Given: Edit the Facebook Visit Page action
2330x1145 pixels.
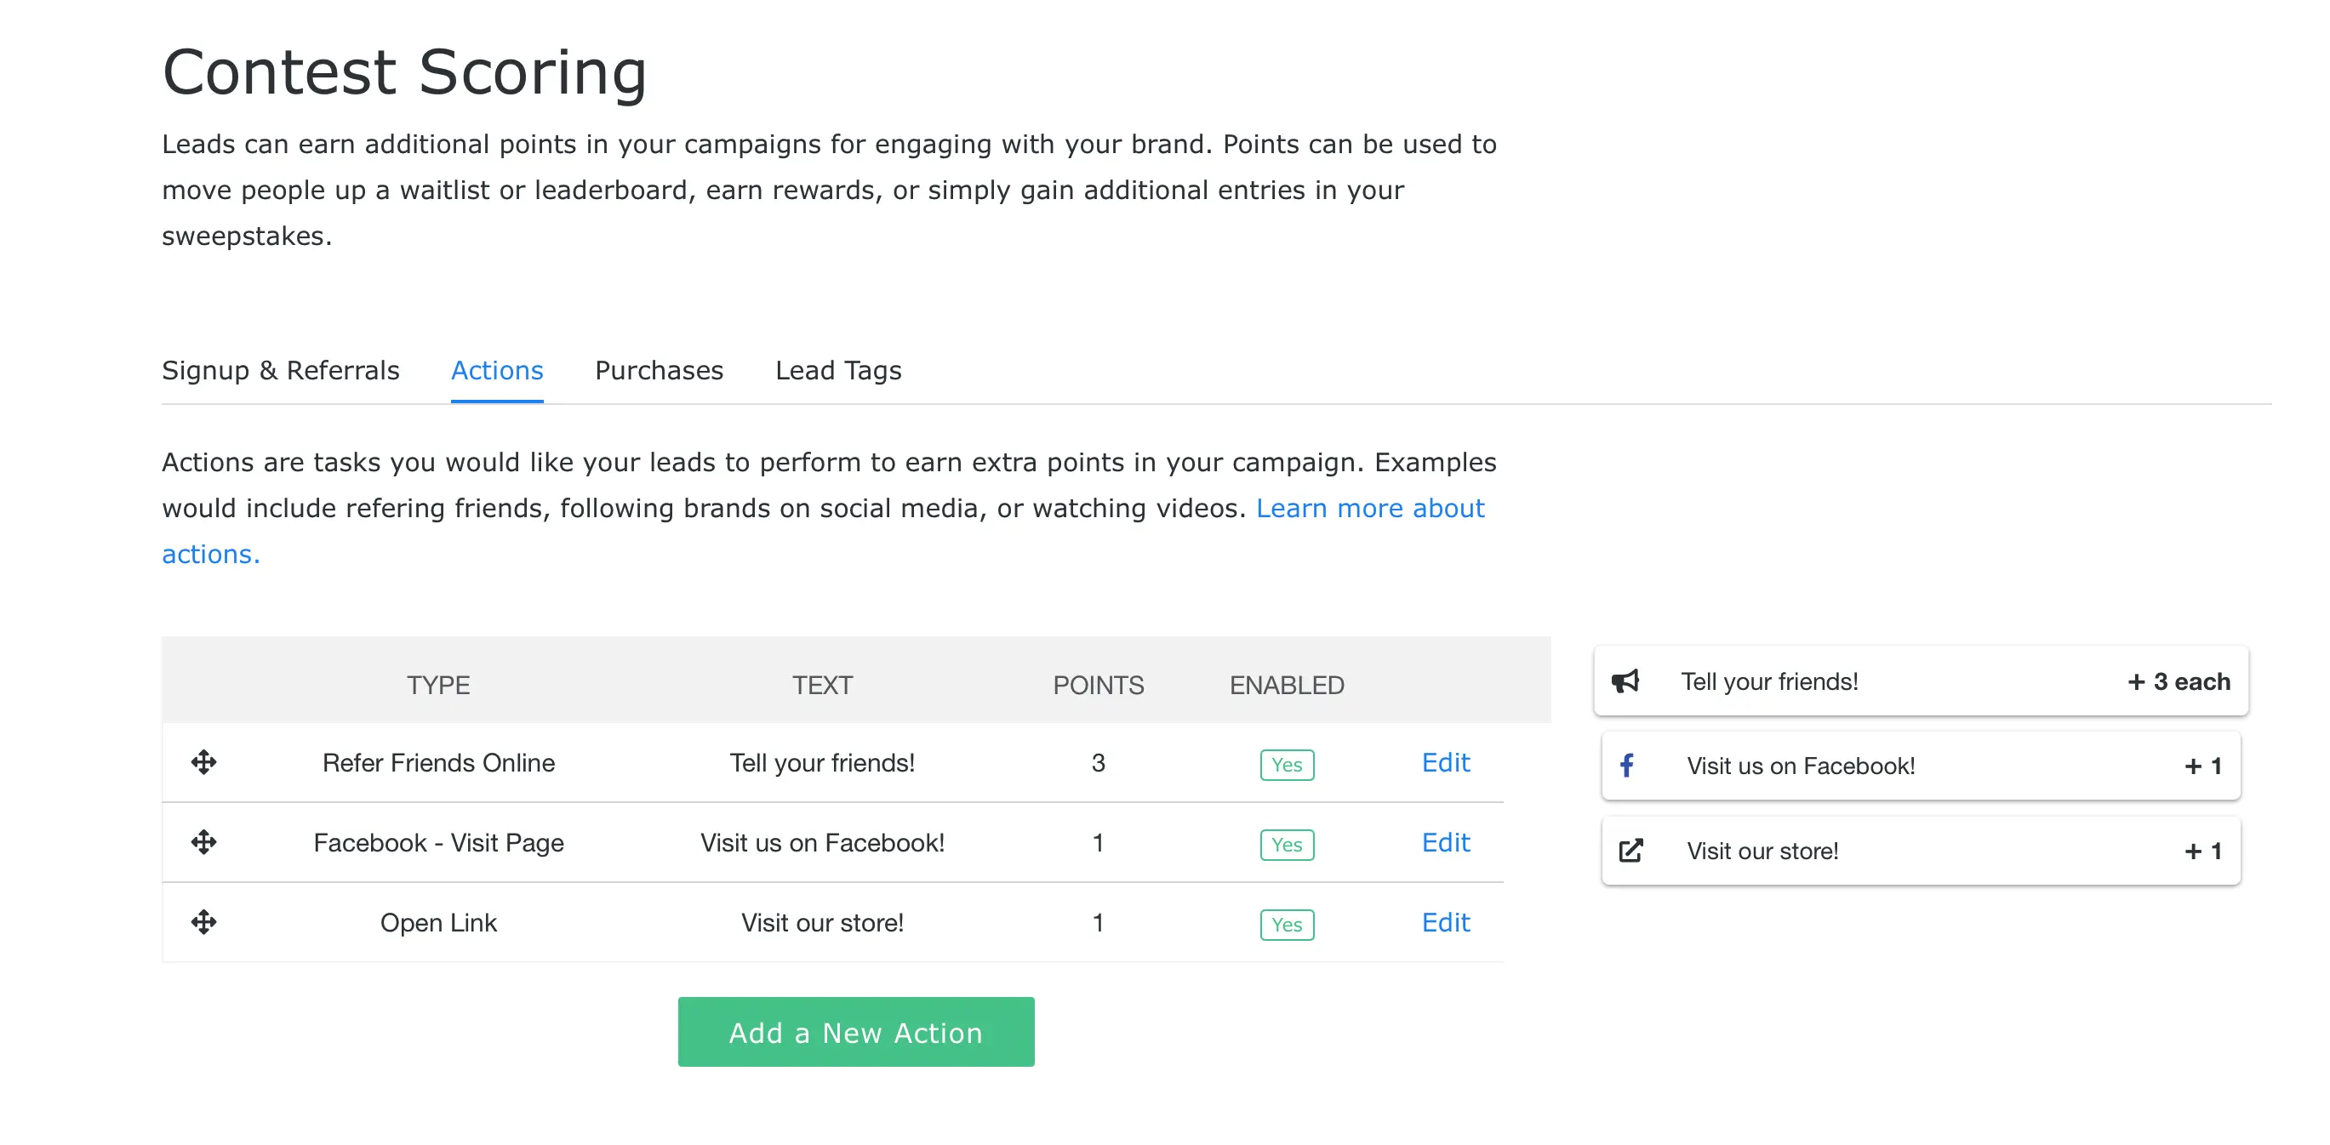Looking at the screenshot, I should click(1444, 842).
